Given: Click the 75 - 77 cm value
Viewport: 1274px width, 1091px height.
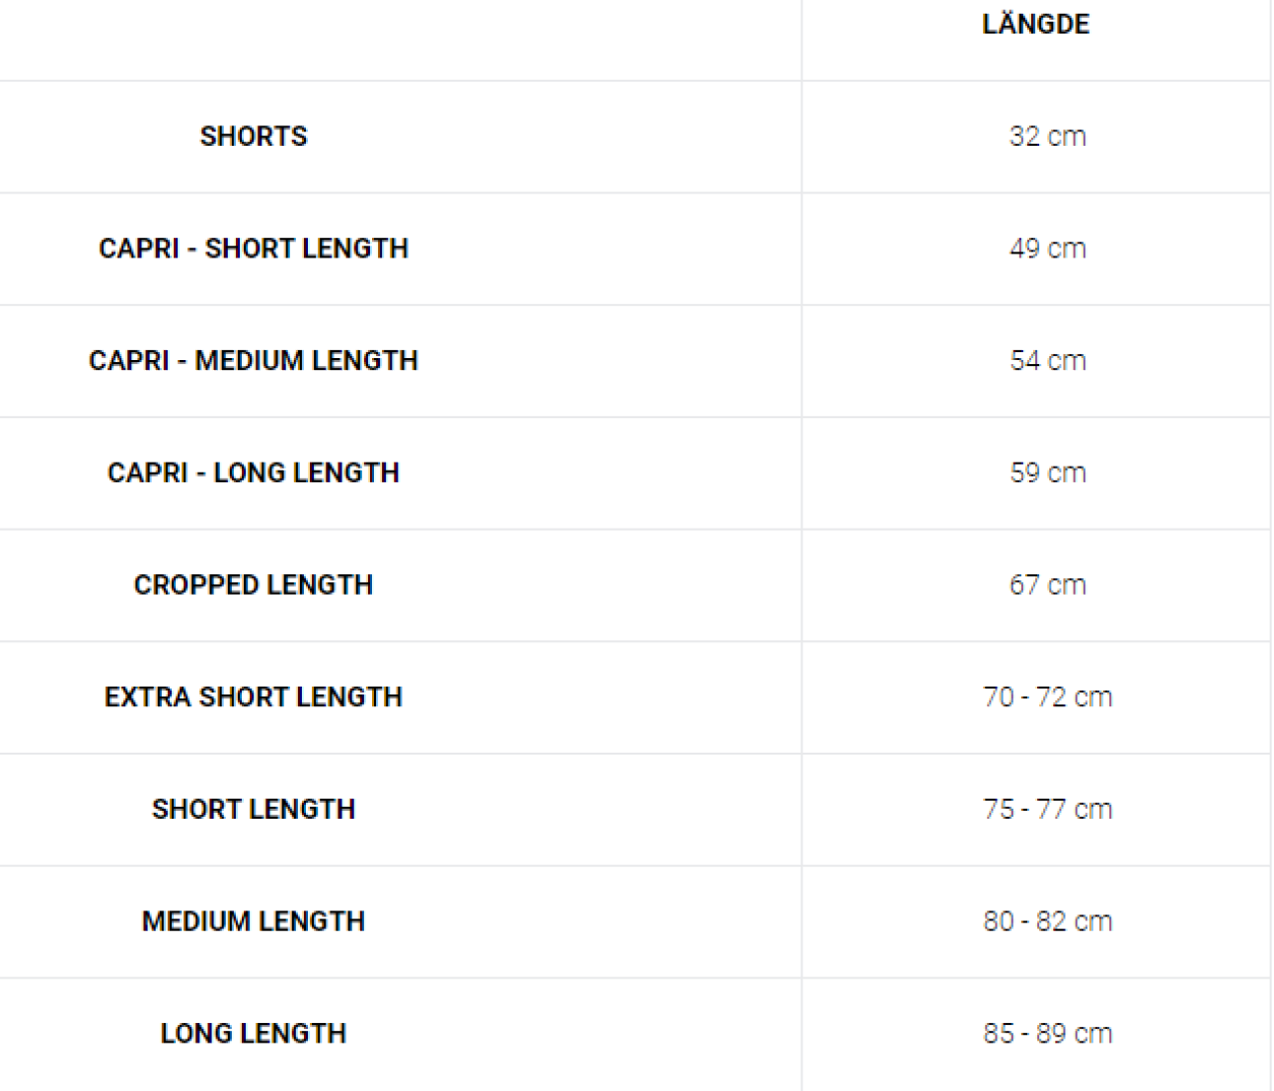Looking at the screenshot, I should click(x=1047, y=810).
